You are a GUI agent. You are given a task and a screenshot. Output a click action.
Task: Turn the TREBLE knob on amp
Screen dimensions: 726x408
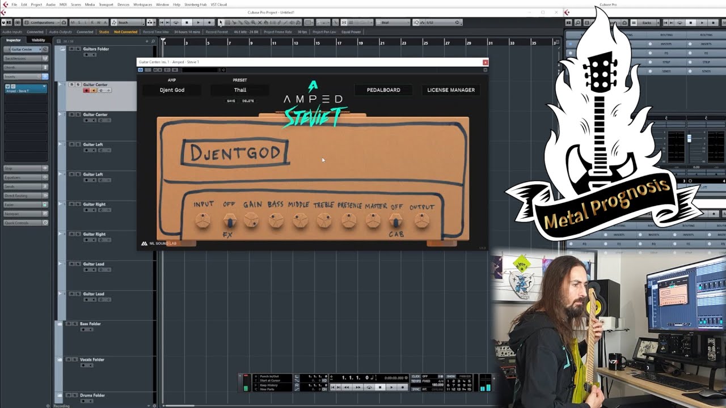[x=324, y=220]
